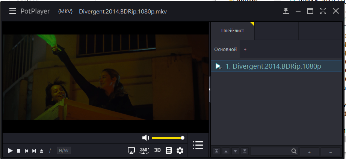Toggle the playlist panel list icon

(x=198, y=145)
